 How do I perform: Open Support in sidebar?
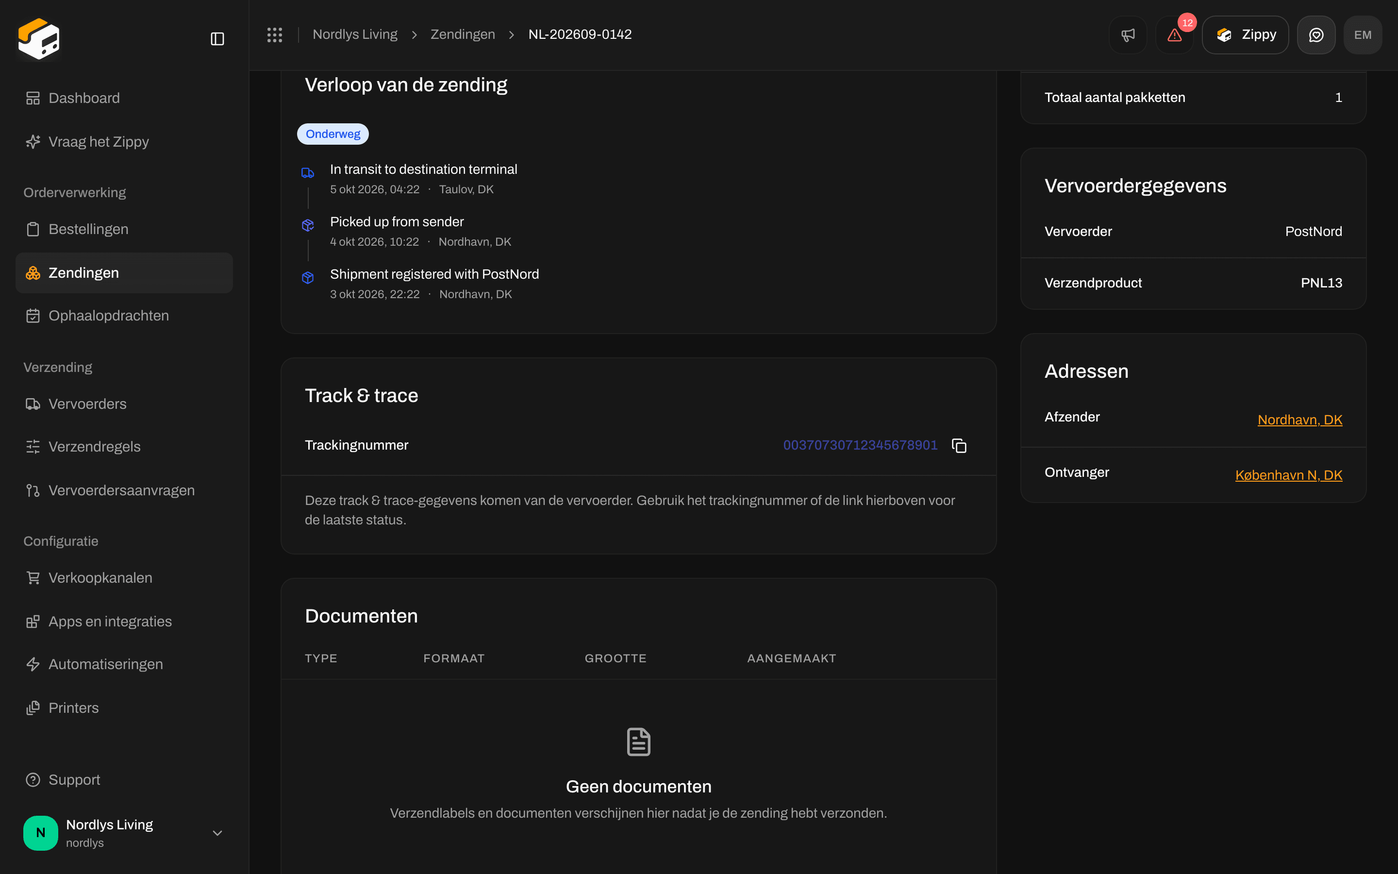124,780
